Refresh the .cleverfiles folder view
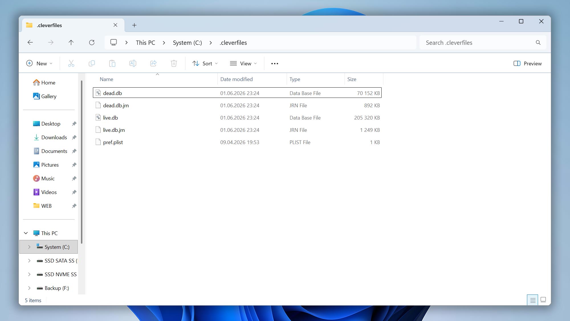570x321 pixels. point(92,43)
